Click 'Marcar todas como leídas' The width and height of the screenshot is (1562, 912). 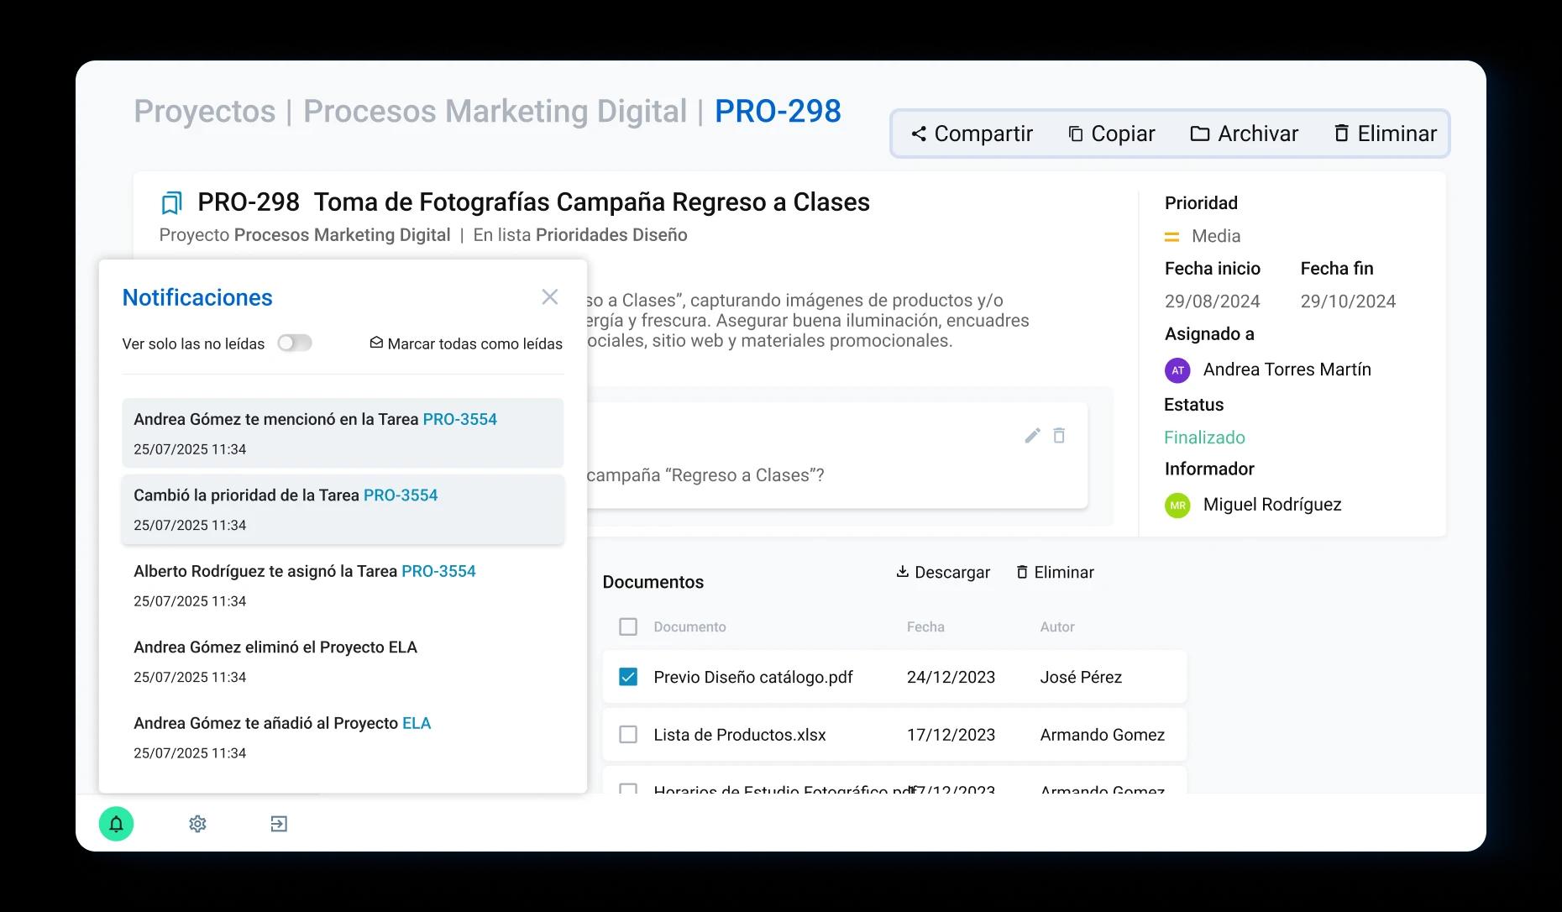point(466,343)
